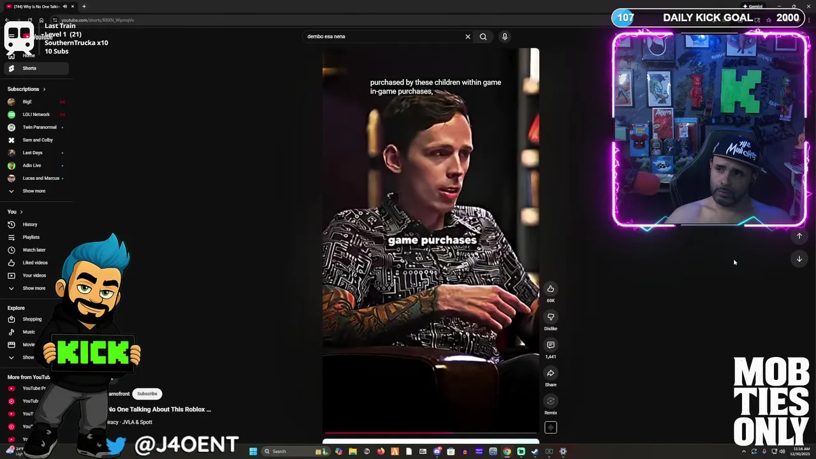Open Lucas and Marcus channel
Screen dimensions: 816x459
coord(41,178)
